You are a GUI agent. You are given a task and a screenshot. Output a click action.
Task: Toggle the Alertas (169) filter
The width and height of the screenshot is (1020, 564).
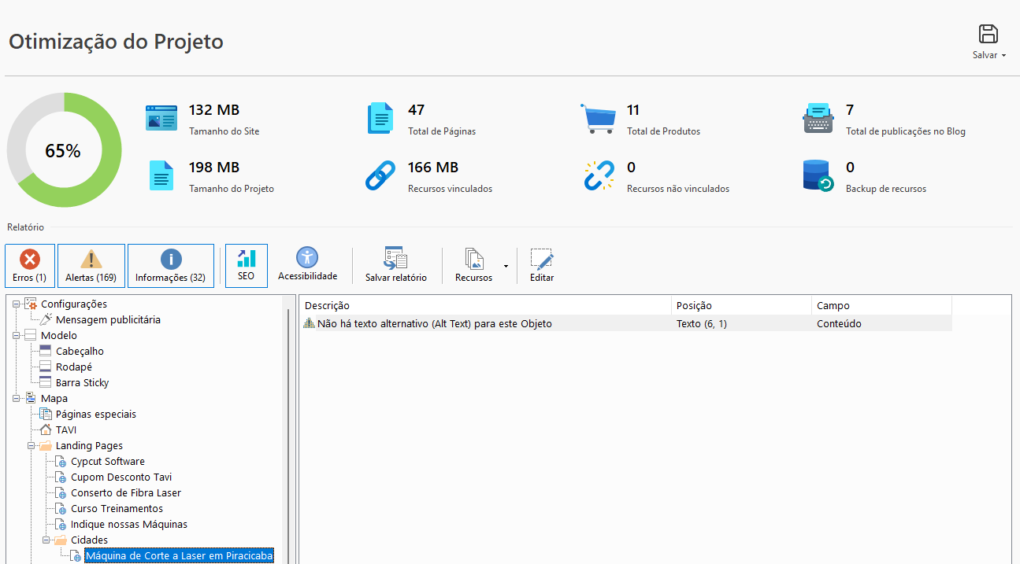91,266
